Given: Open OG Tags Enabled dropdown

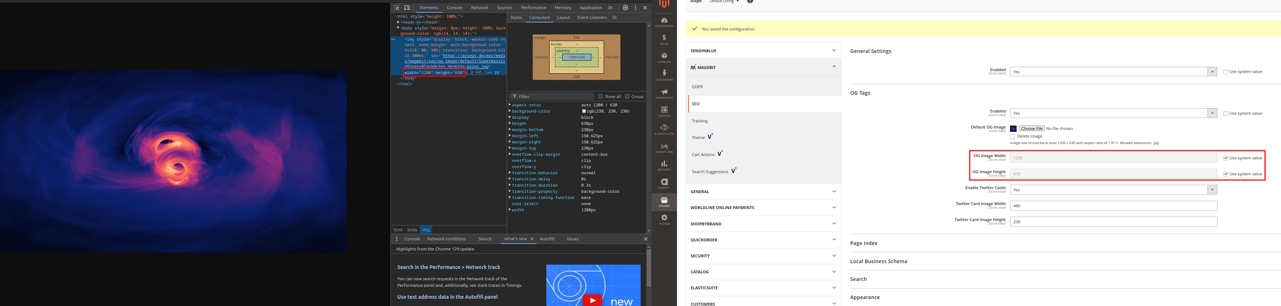Looking at the screenshot, I should (1113, 113).
